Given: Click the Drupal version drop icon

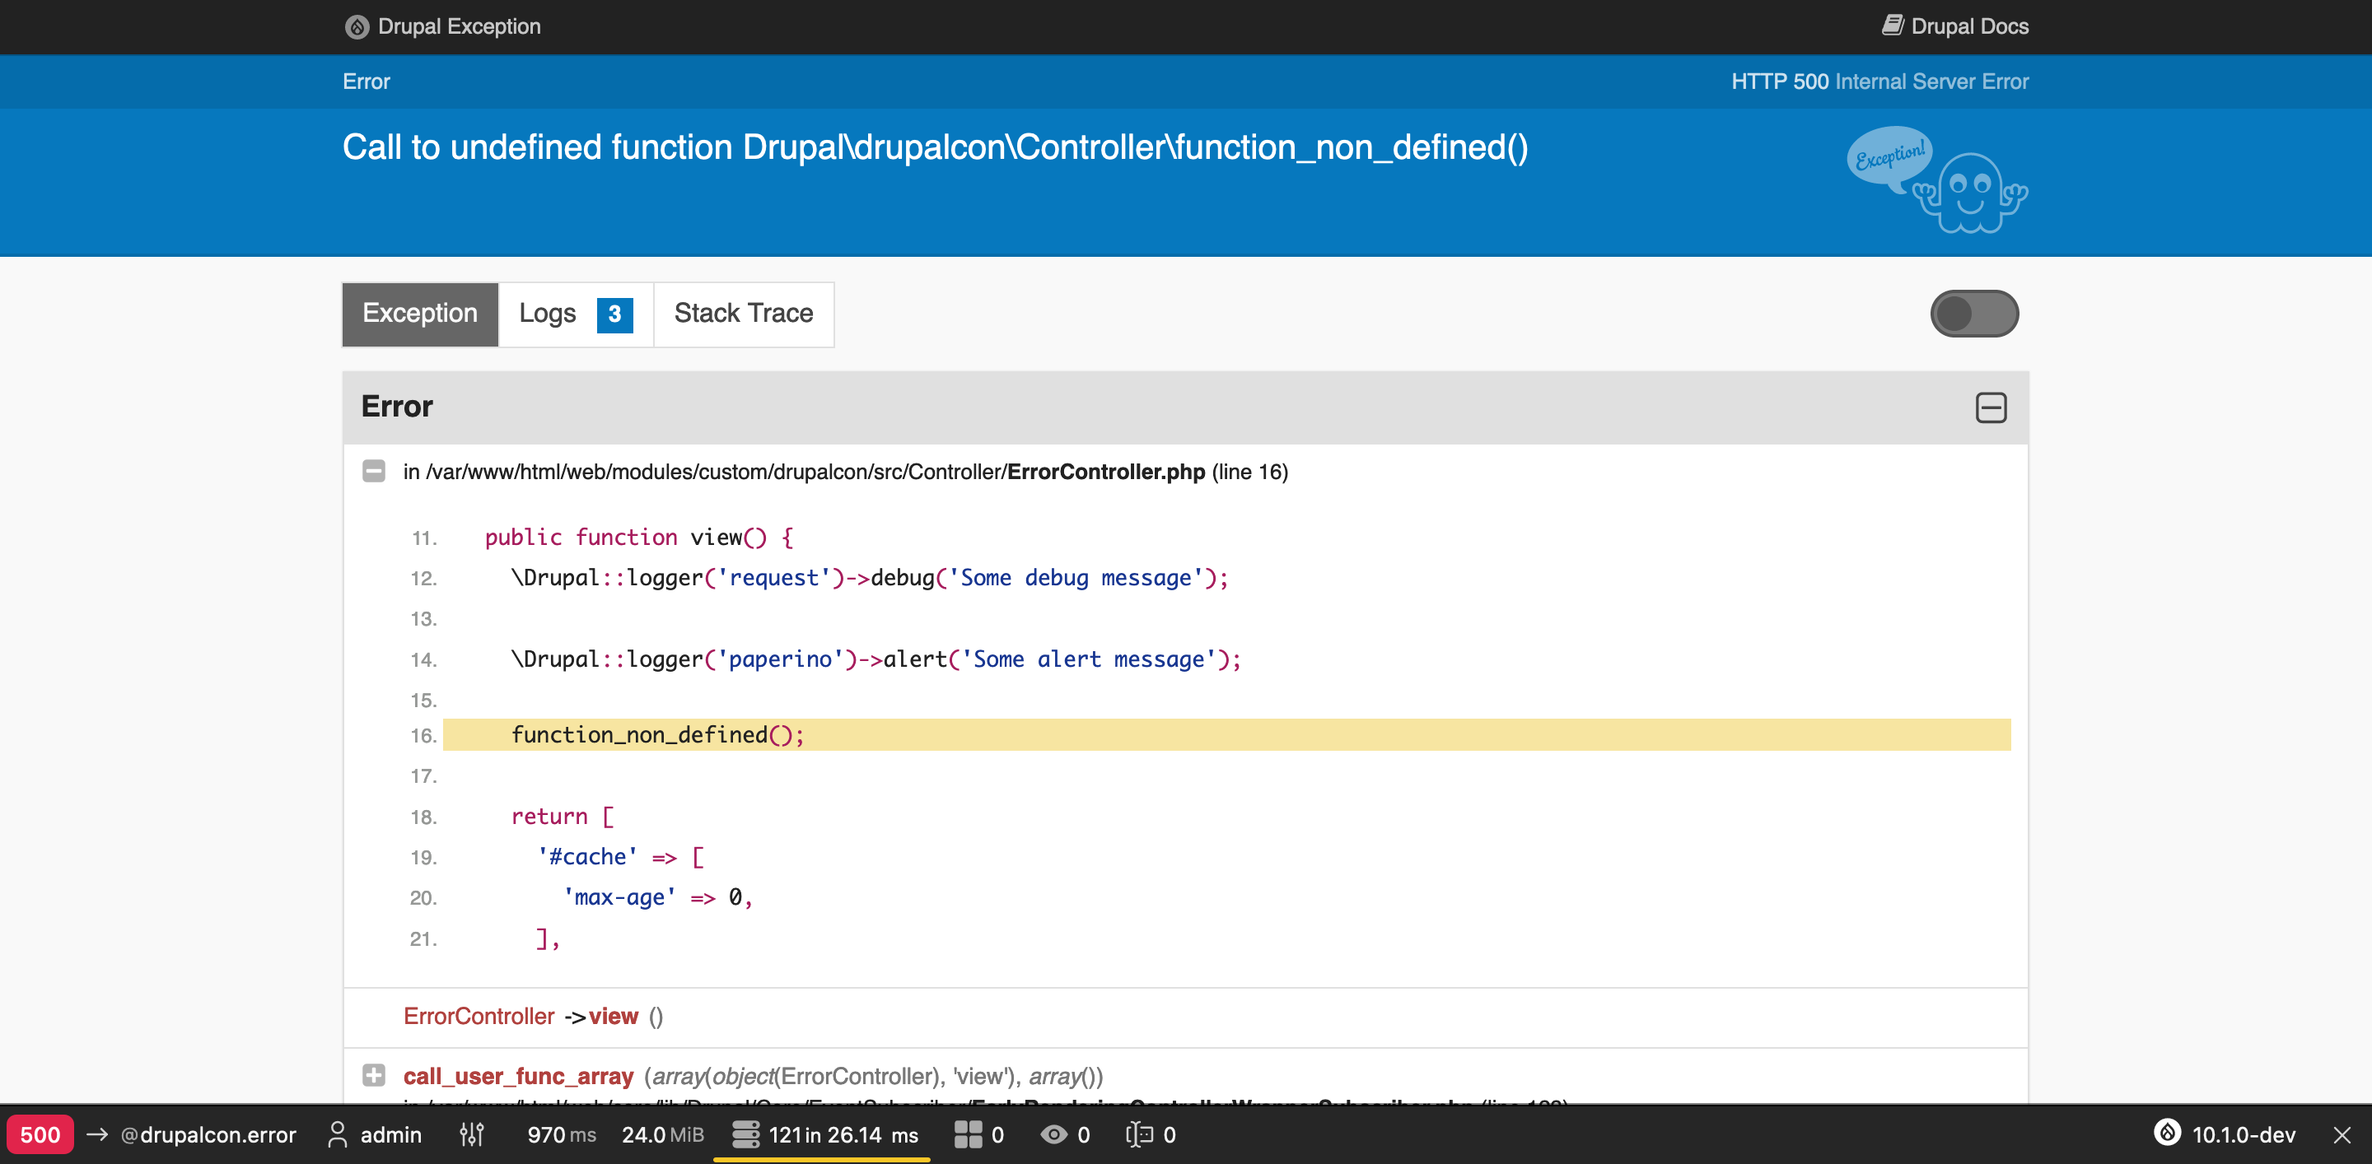Looking at the screenshot, I should tap(2168, 1133).
